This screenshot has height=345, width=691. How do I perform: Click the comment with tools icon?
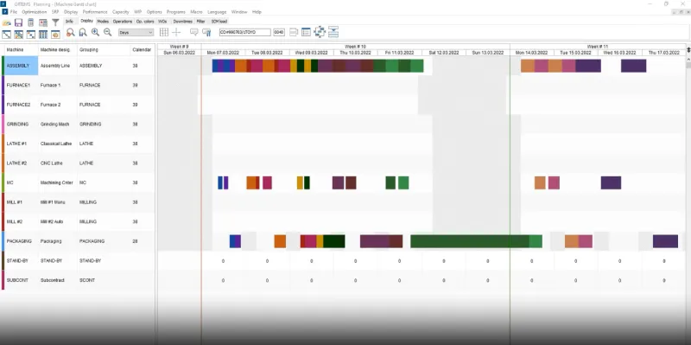tap(206, 32)
